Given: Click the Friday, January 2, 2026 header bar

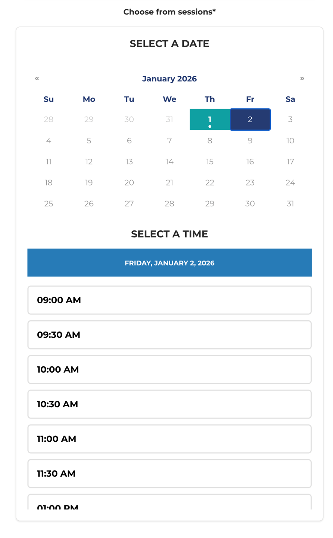Looking at the screenshot, I should pyautogui.click(x=169, y=263).
